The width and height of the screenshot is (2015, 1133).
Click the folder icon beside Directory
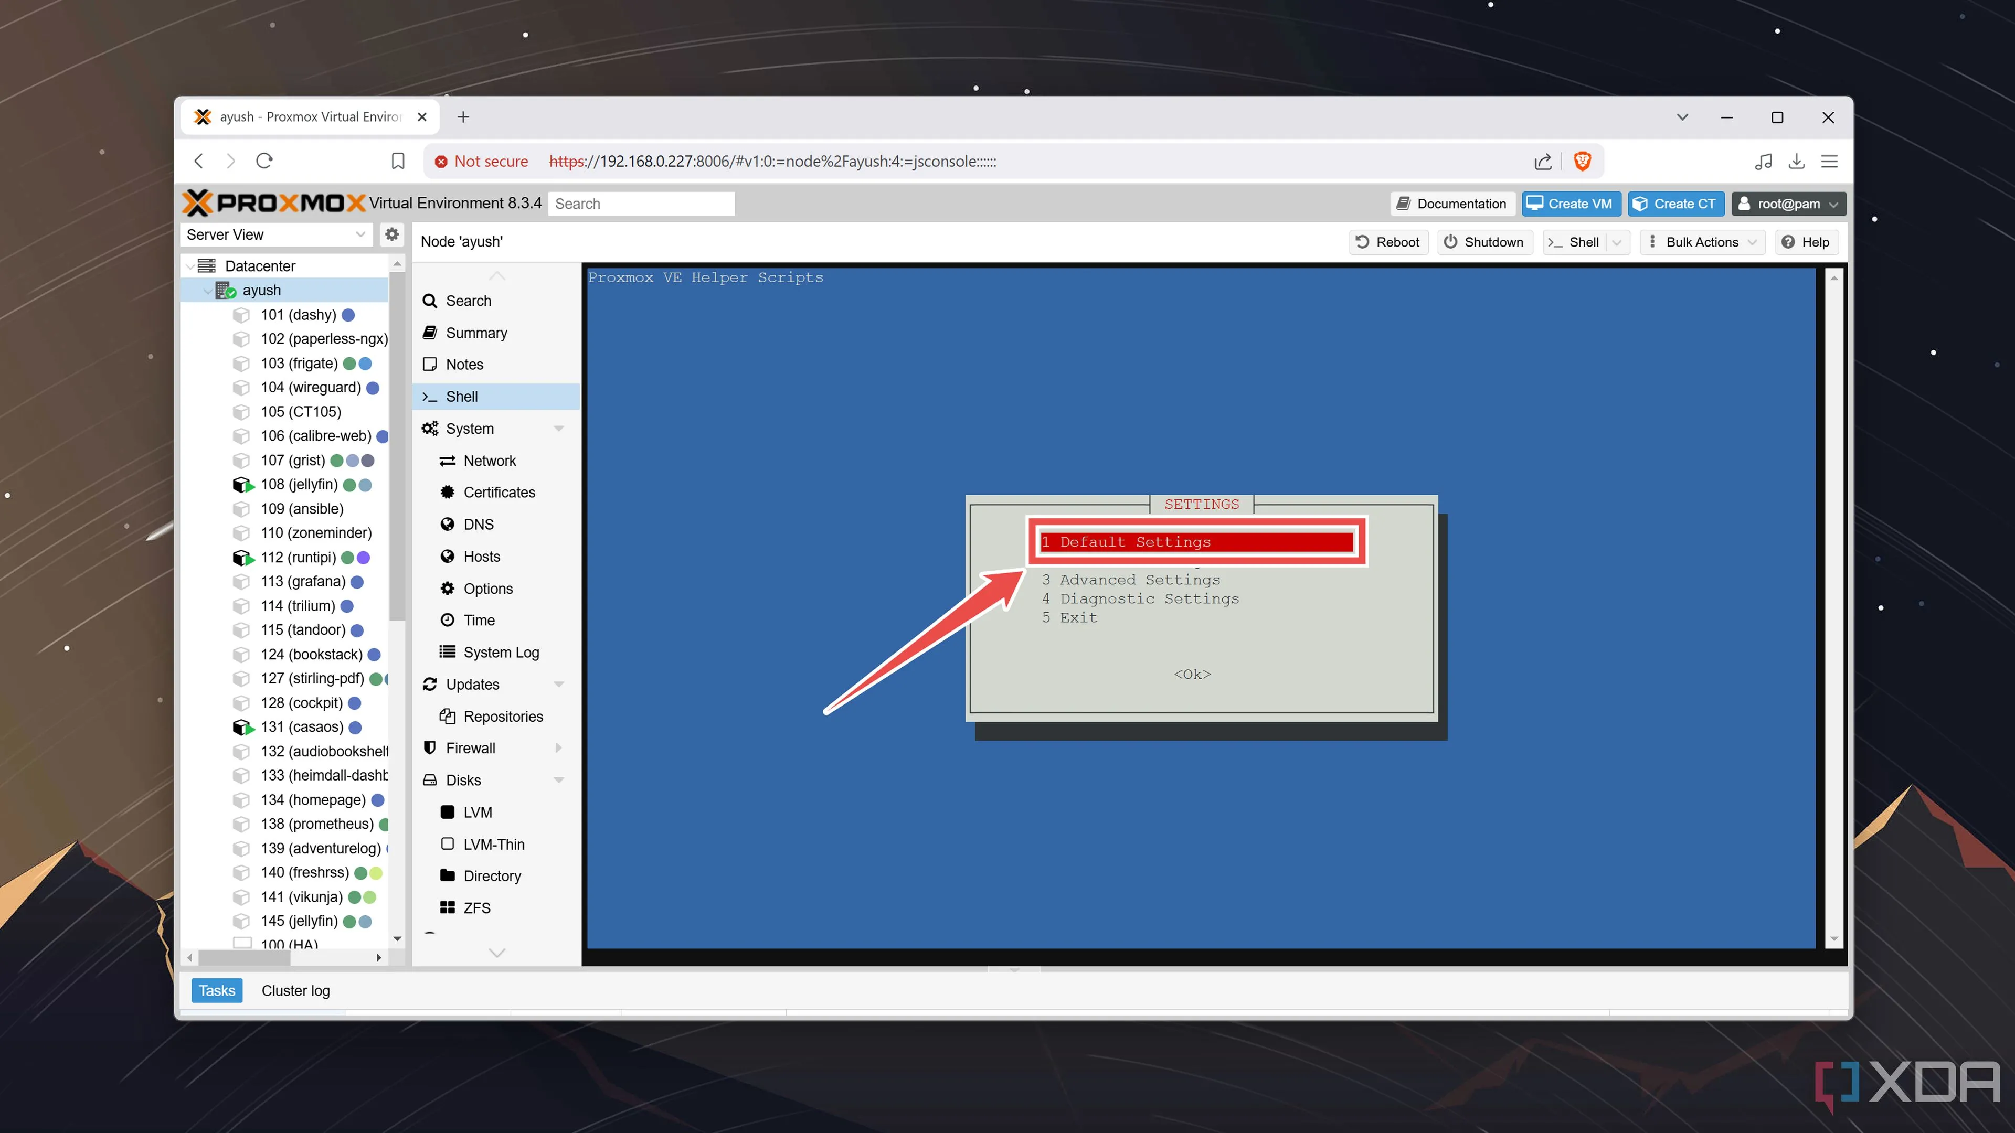pyautogui.click(x=448, y=876)
